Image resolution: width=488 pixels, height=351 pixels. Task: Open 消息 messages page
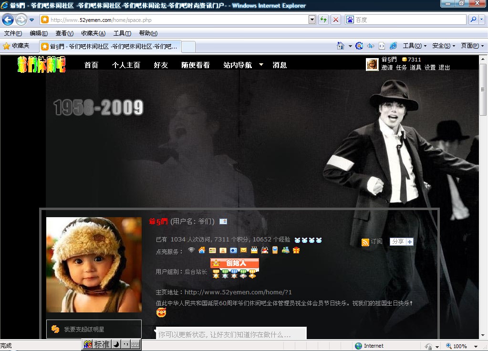click(x=280, y=65)
